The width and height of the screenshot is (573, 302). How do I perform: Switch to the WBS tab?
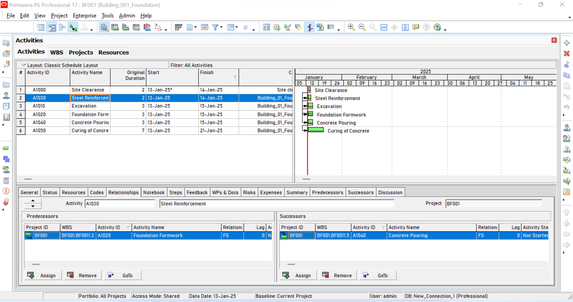click(56, 52)
